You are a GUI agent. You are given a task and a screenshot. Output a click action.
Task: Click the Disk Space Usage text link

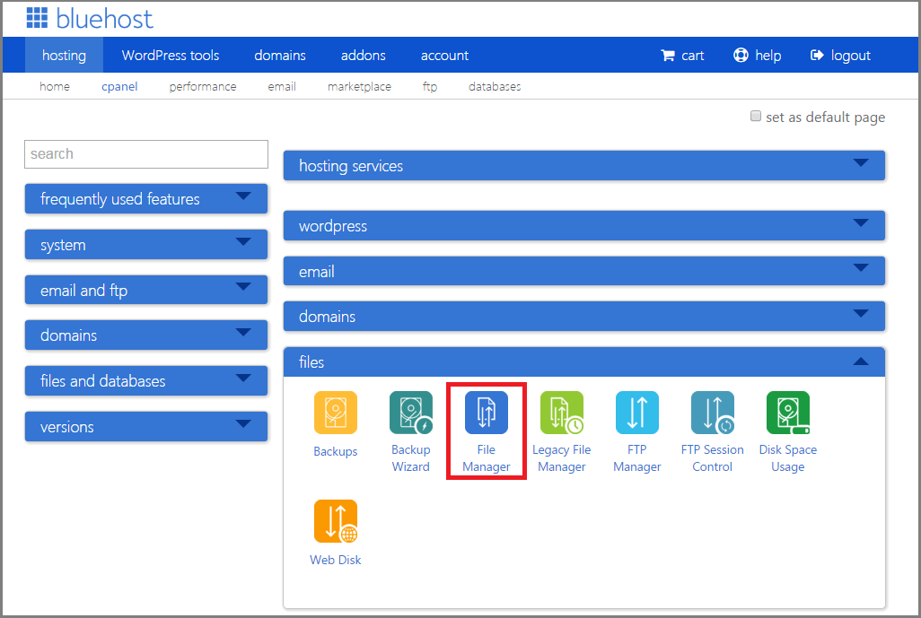(788, 457)
